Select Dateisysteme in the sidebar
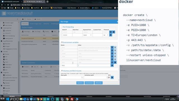The height and width of the screenshot is (101, 179). click(x=8, y=38)
